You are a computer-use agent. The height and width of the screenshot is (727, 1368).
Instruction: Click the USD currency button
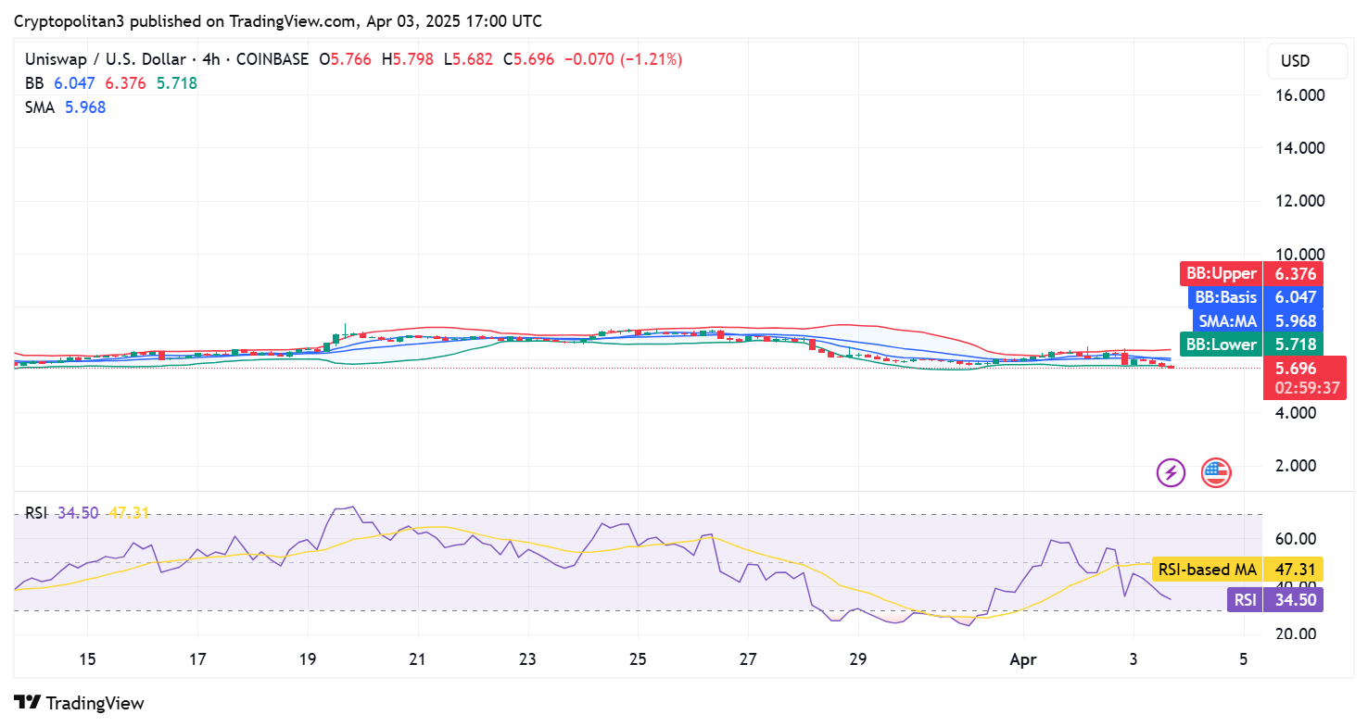[x=1307, y=61]
